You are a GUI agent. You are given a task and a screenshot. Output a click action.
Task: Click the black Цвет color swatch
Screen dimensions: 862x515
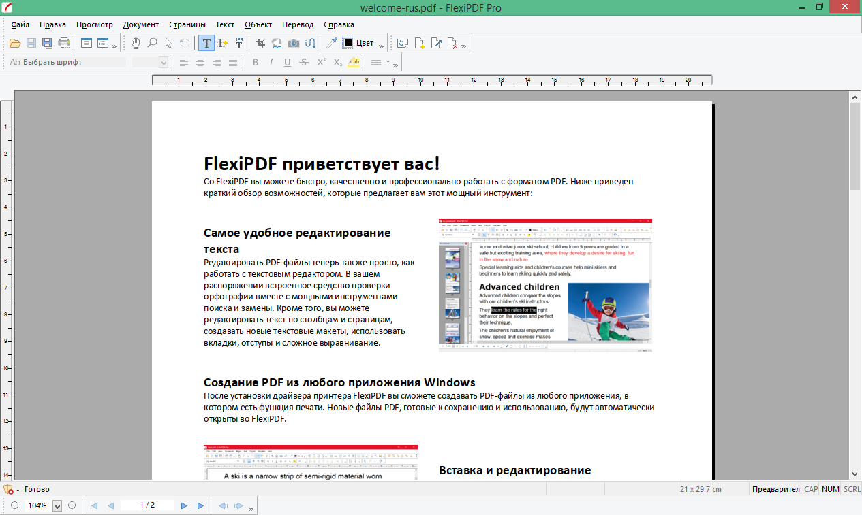click(348, 43)
